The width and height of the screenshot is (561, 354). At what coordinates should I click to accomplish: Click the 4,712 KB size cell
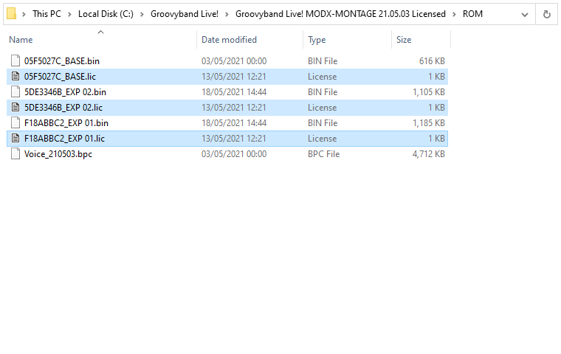[429, 154]
